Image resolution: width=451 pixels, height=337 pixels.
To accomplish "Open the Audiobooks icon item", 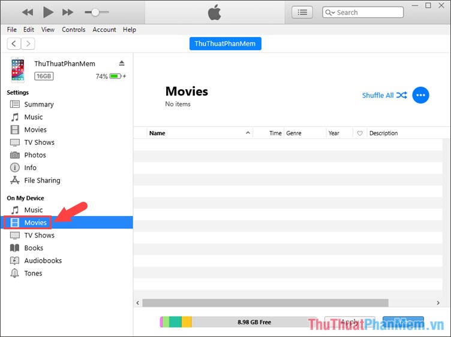I will (x=15, y=260).
